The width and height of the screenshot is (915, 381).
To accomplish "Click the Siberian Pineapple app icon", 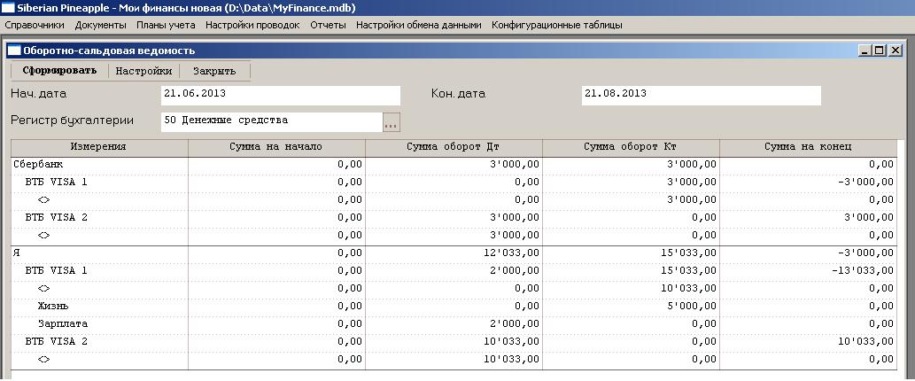I will click(x=8, y=8).
